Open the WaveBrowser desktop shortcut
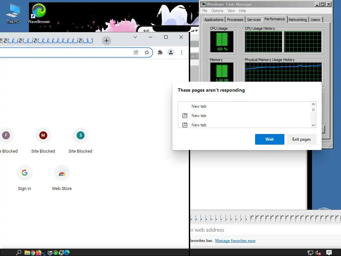This screenshot has height=256, width=341. [39, 13]
